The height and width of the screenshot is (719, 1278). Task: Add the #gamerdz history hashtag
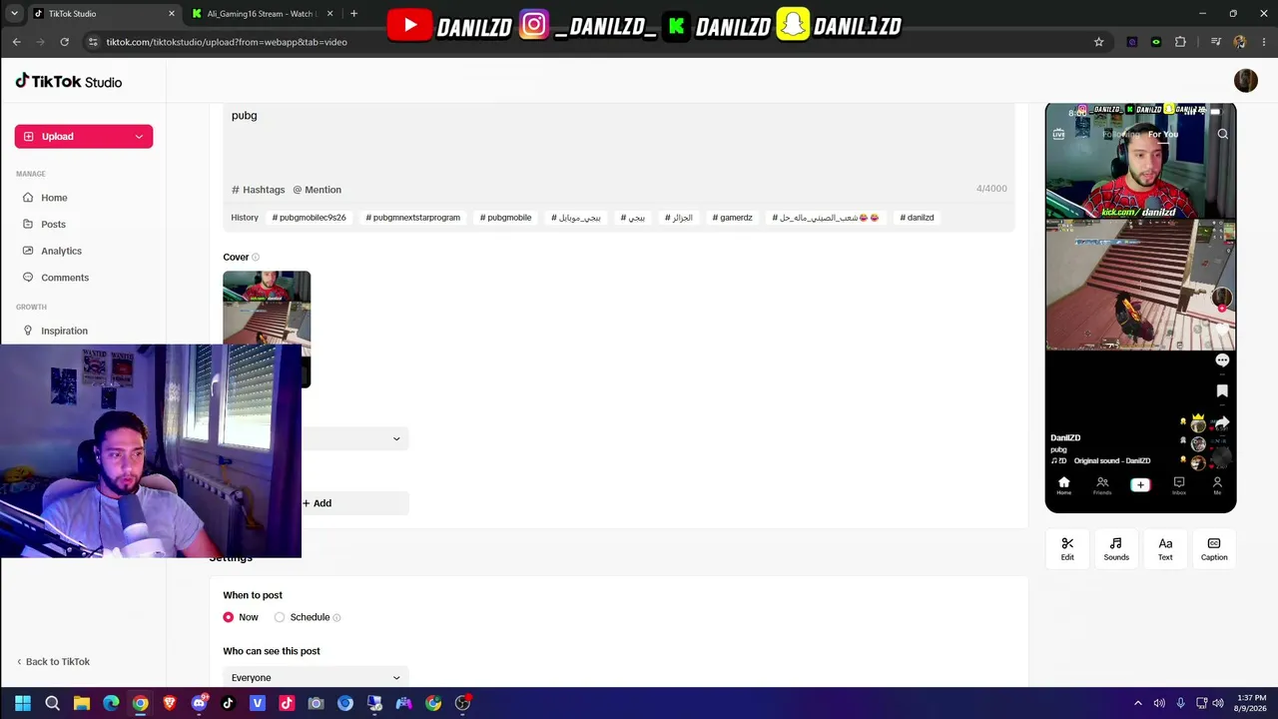pyautogui.click(x=733, y=218)
